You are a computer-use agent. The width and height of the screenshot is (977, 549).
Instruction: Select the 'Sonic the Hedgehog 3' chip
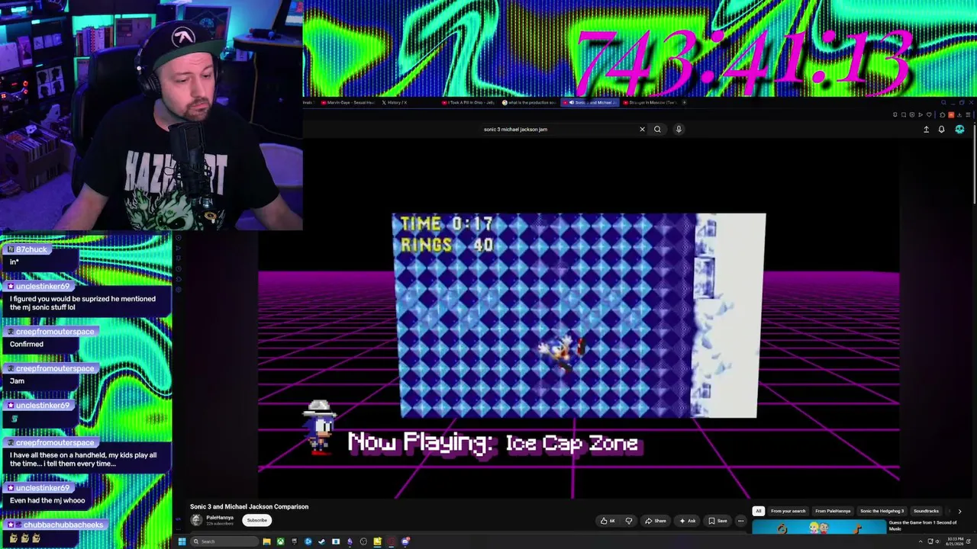tap(882, 511)
